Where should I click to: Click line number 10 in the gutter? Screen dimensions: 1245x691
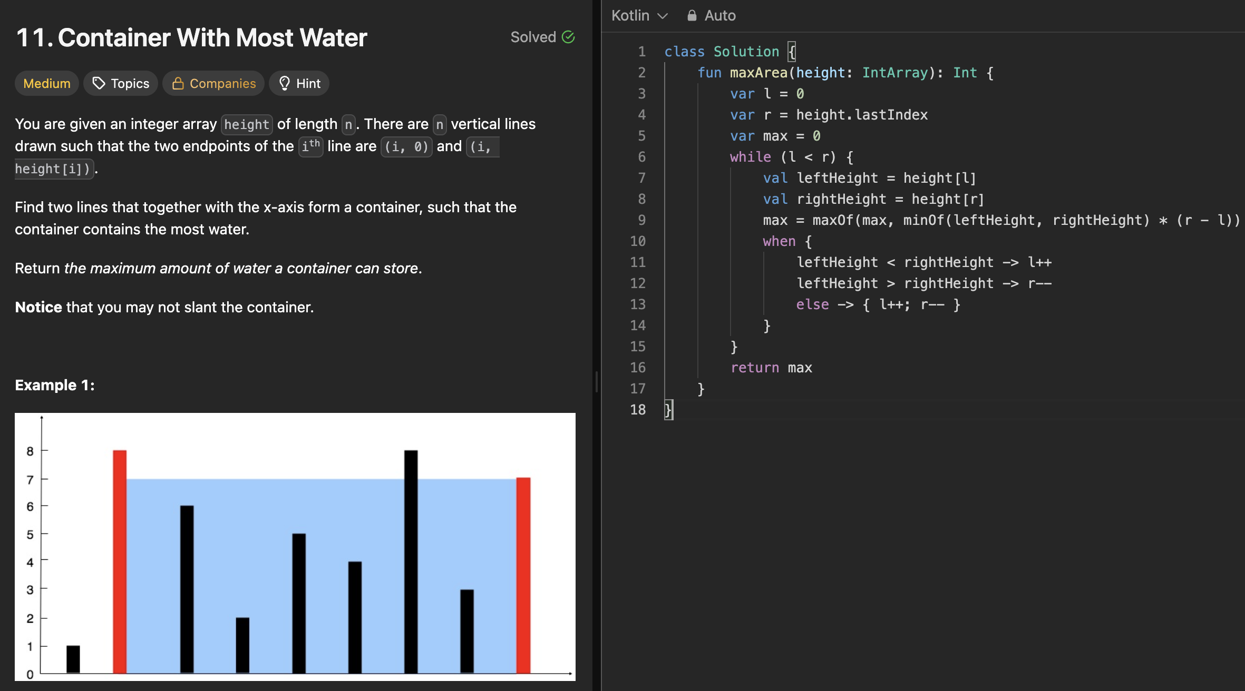pyautogui.click(x=638, y=241)
